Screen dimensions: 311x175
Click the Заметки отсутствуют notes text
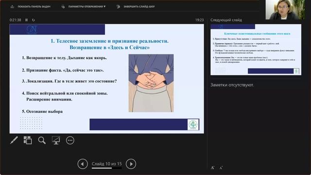click(232, 85)
